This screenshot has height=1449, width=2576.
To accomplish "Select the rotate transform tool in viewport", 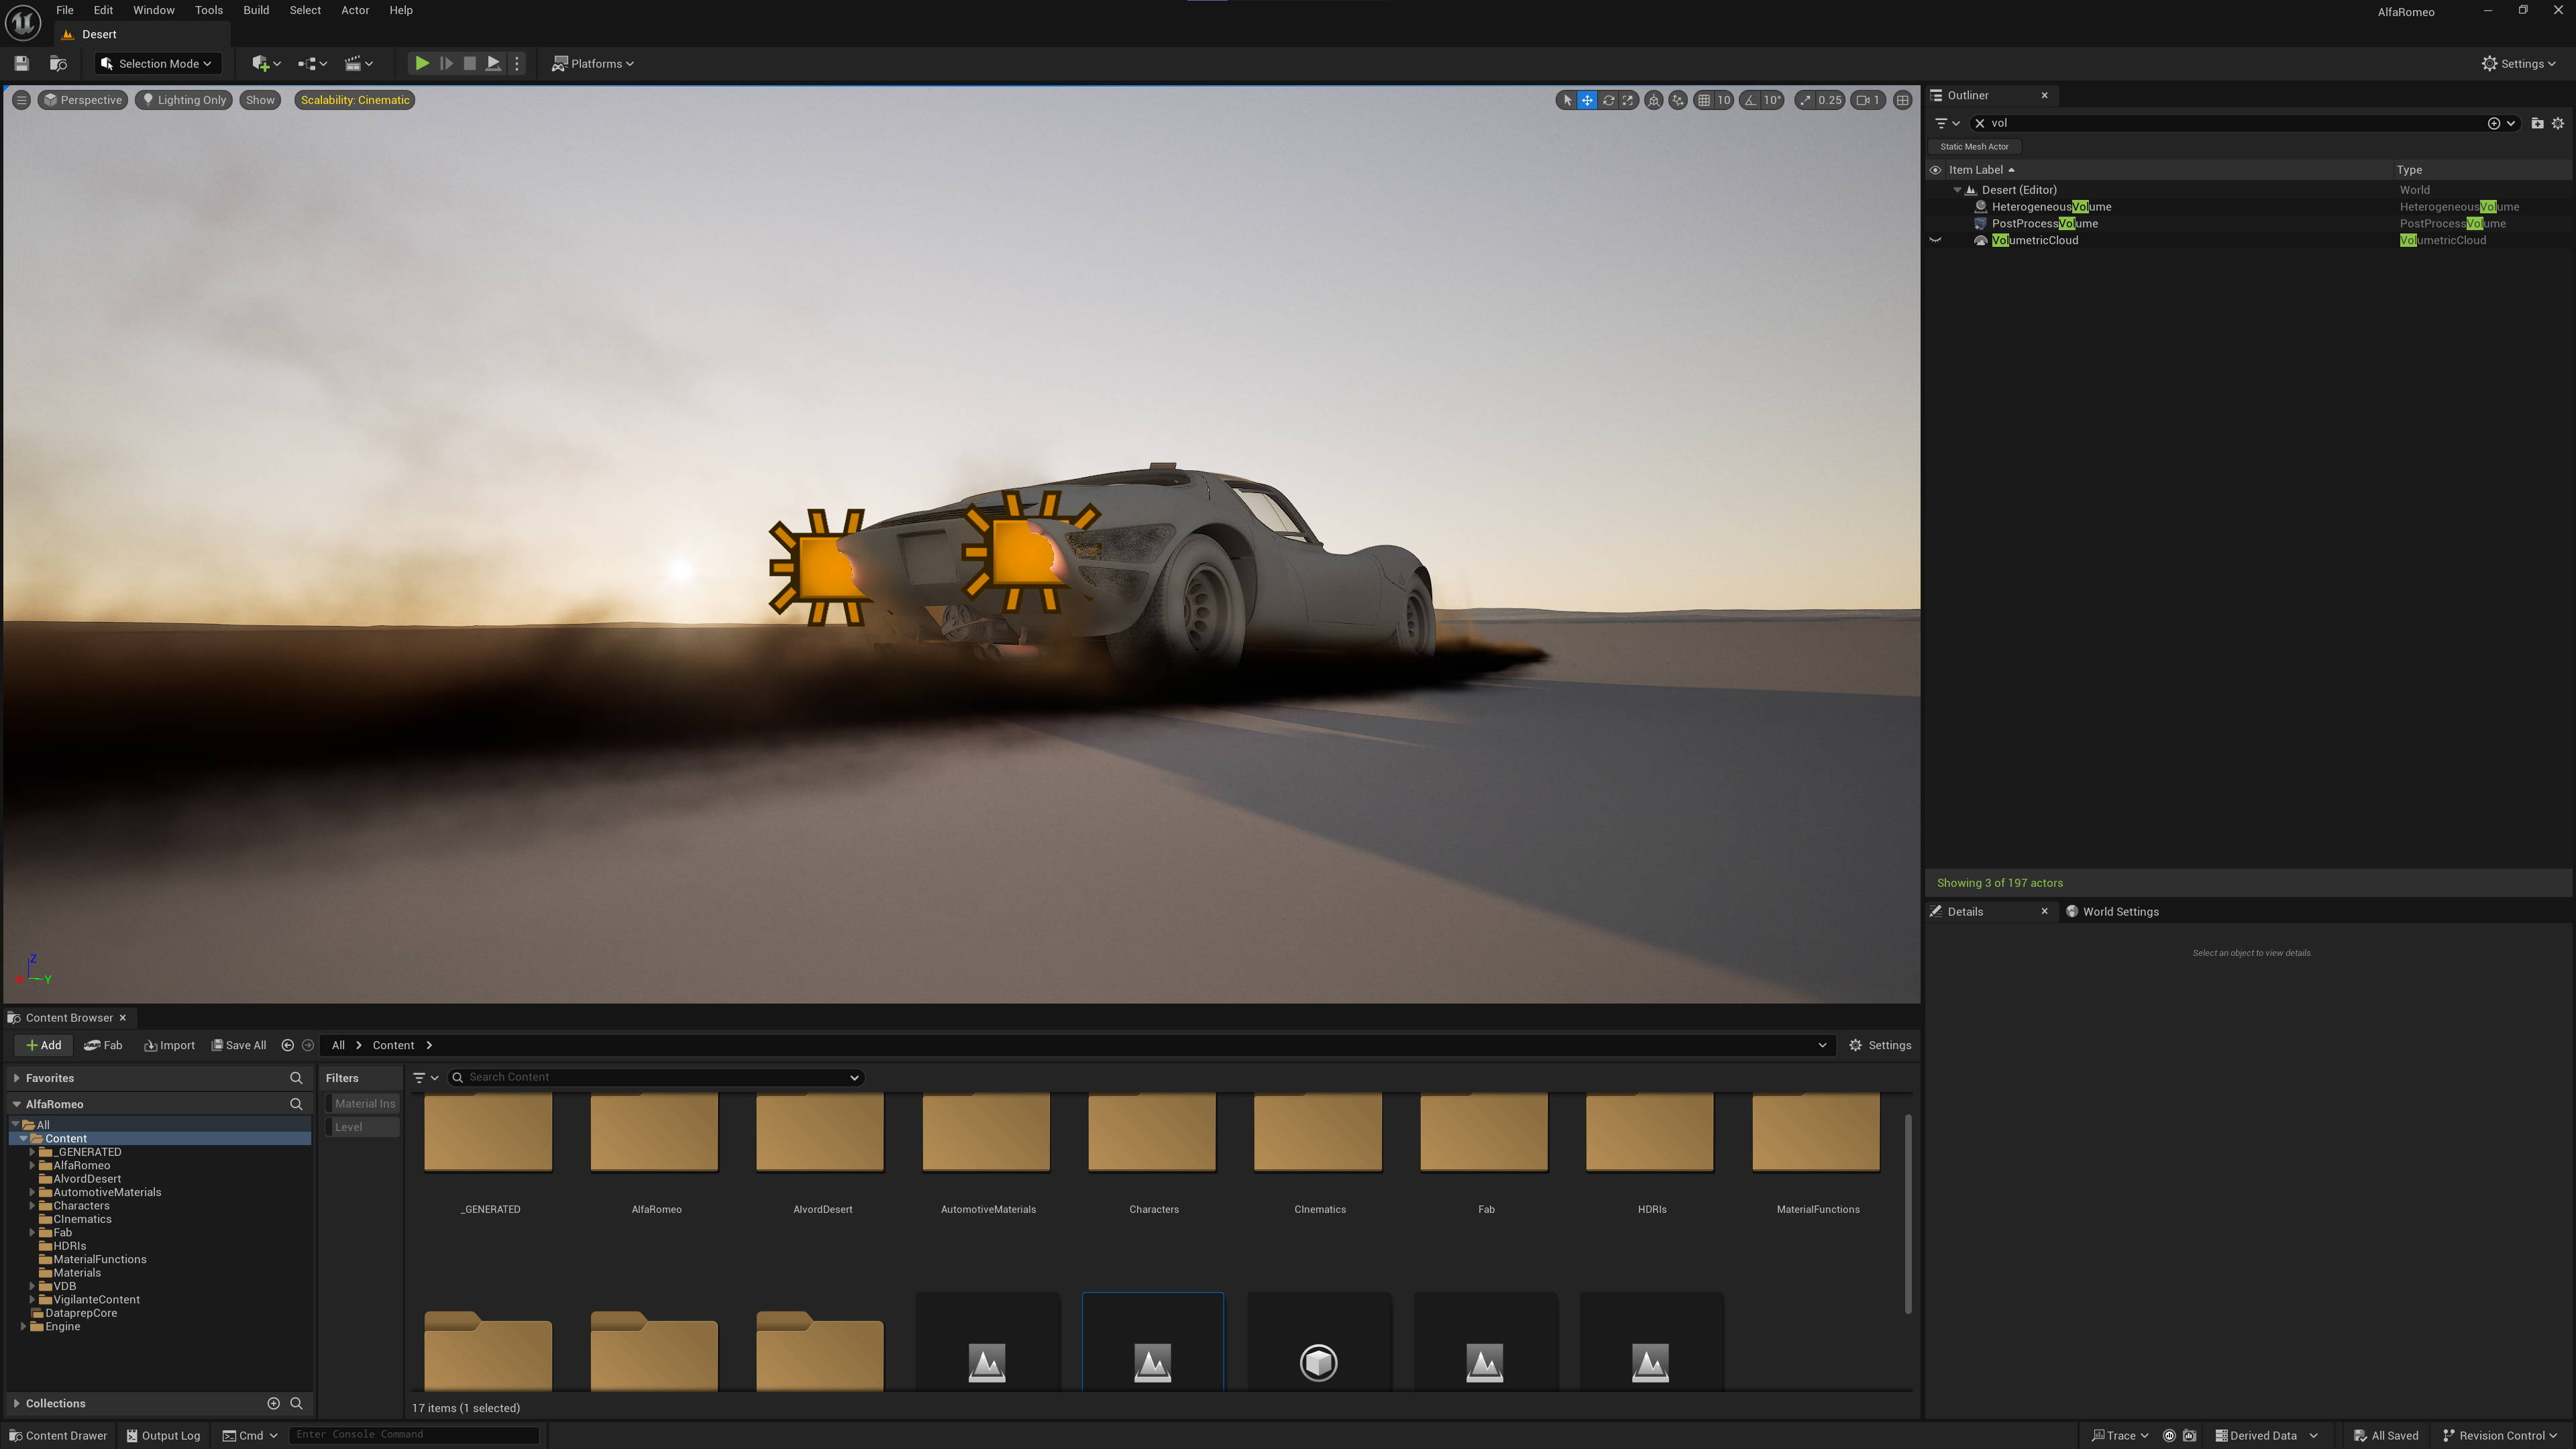I will coord(1608,100).
